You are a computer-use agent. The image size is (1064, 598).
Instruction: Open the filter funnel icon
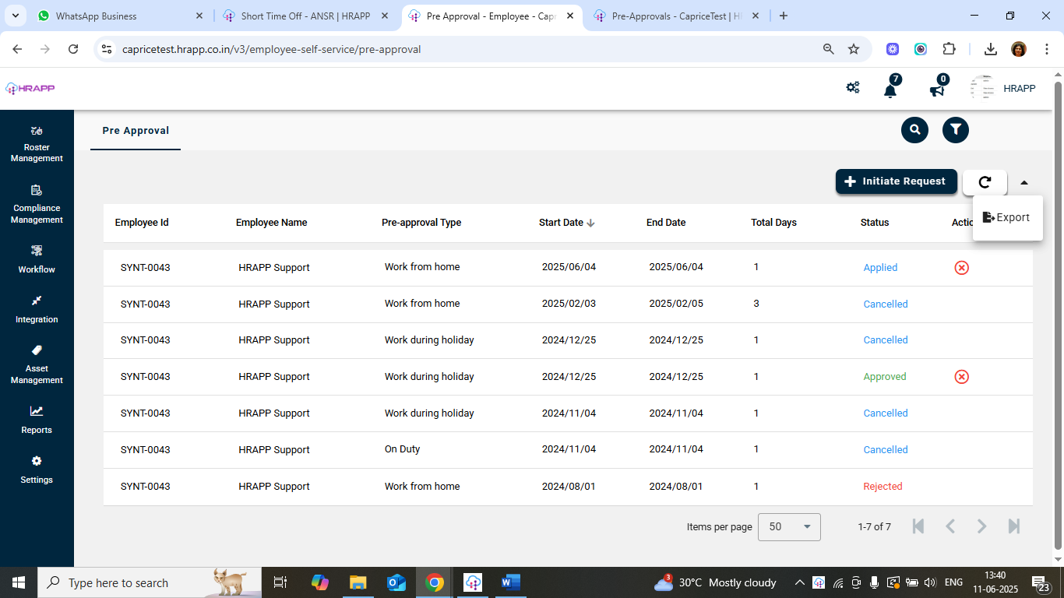coord(955,130)
